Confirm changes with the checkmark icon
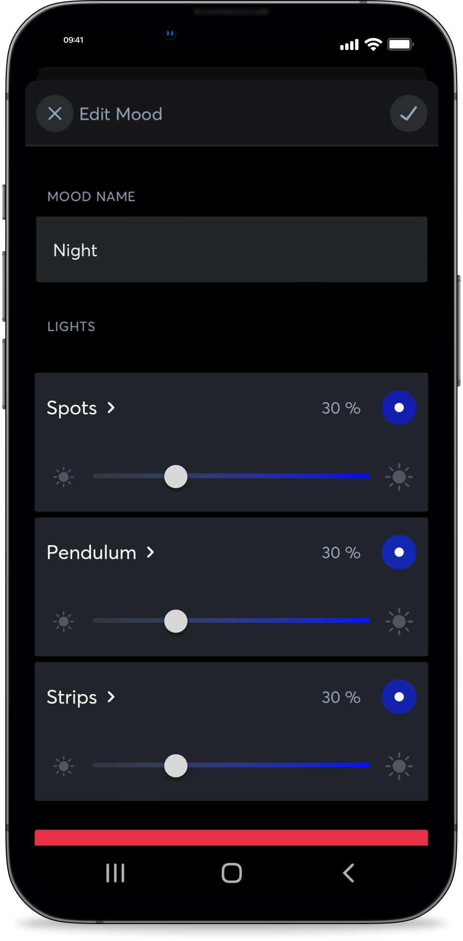The height and width of the screenshot is (941, 463). click(x=408, y=114)
